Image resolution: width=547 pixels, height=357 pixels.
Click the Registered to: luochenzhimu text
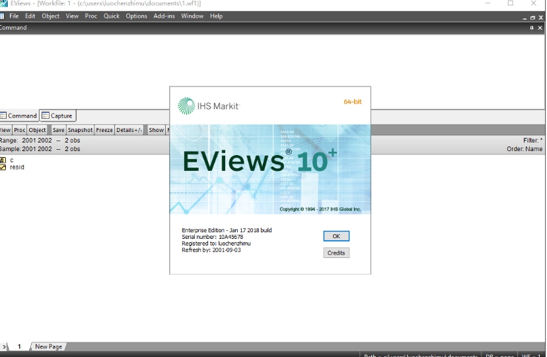click(x=216, y=243)
